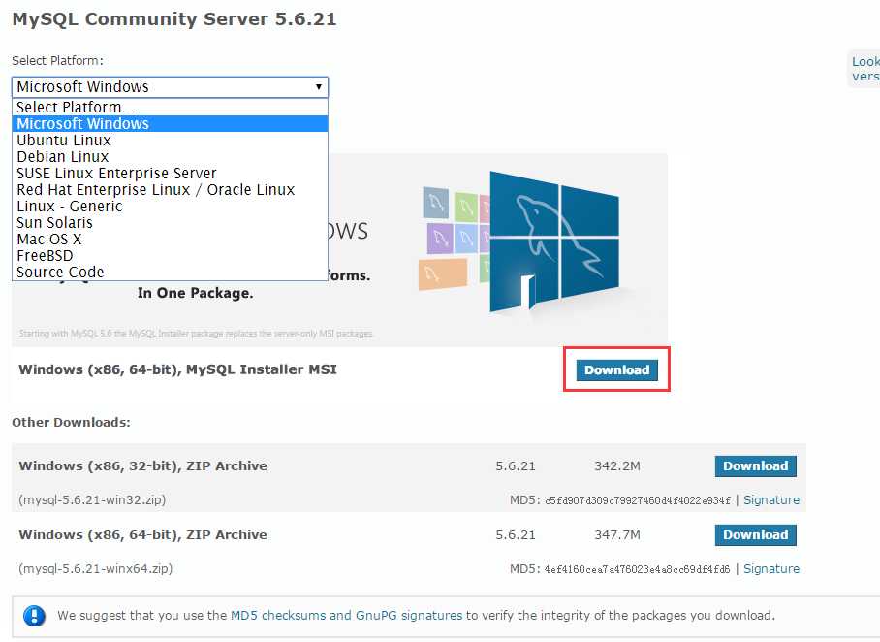This screenshot has width=880, height=642.
Task: Click 'Windows (x86, 32-bit), ZIP Archive' title
Action: (x=142, y=466)
